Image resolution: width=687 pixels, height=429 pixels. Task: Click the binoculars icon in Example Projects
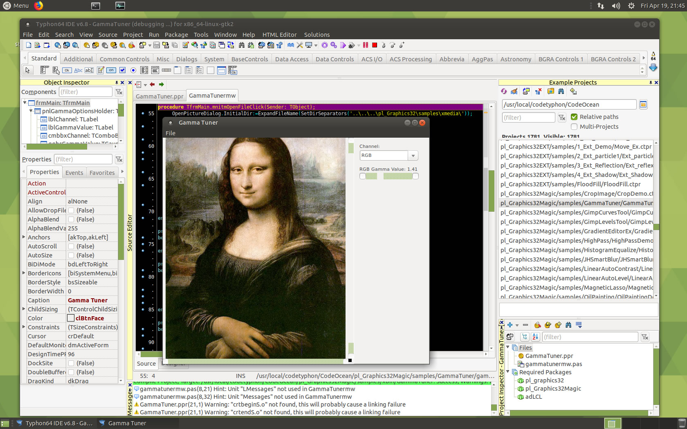pyautogui.click(x=561, y=91)
